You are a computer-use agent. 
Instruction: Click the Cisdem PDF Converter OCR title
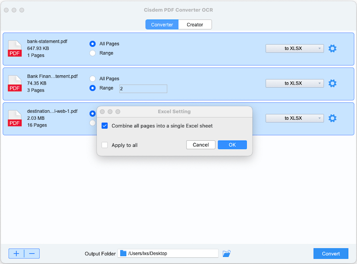click(178, 10)
